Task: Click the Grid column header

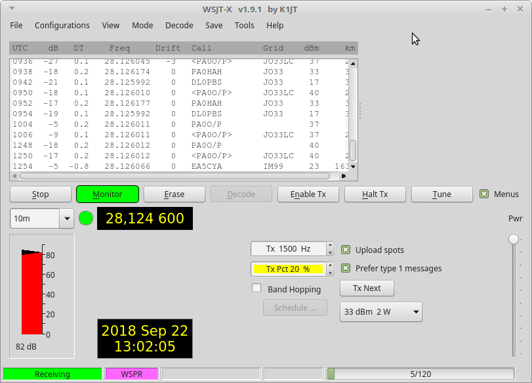Action: [x=273, y=48]
